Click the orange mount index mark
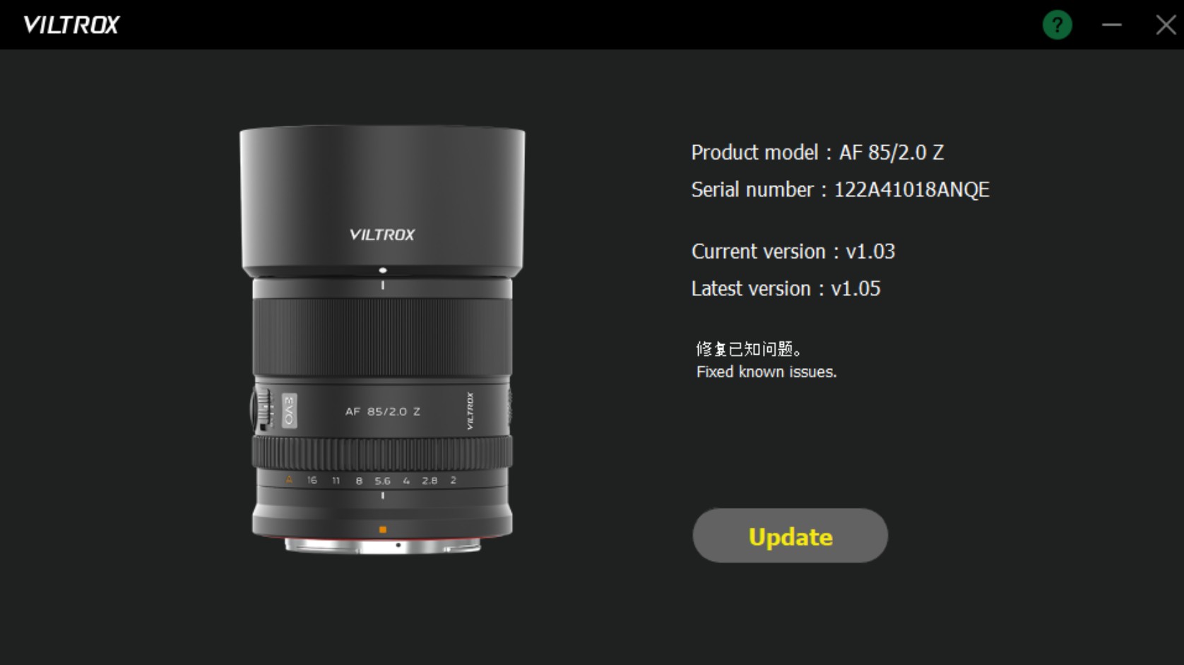 [x=383, y=529]
